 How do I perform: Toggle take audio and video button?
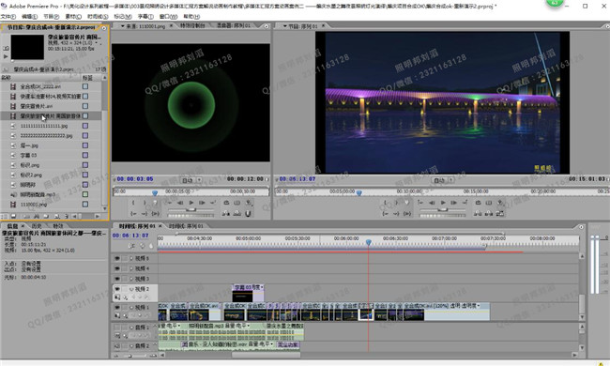[x=248, y=214]
